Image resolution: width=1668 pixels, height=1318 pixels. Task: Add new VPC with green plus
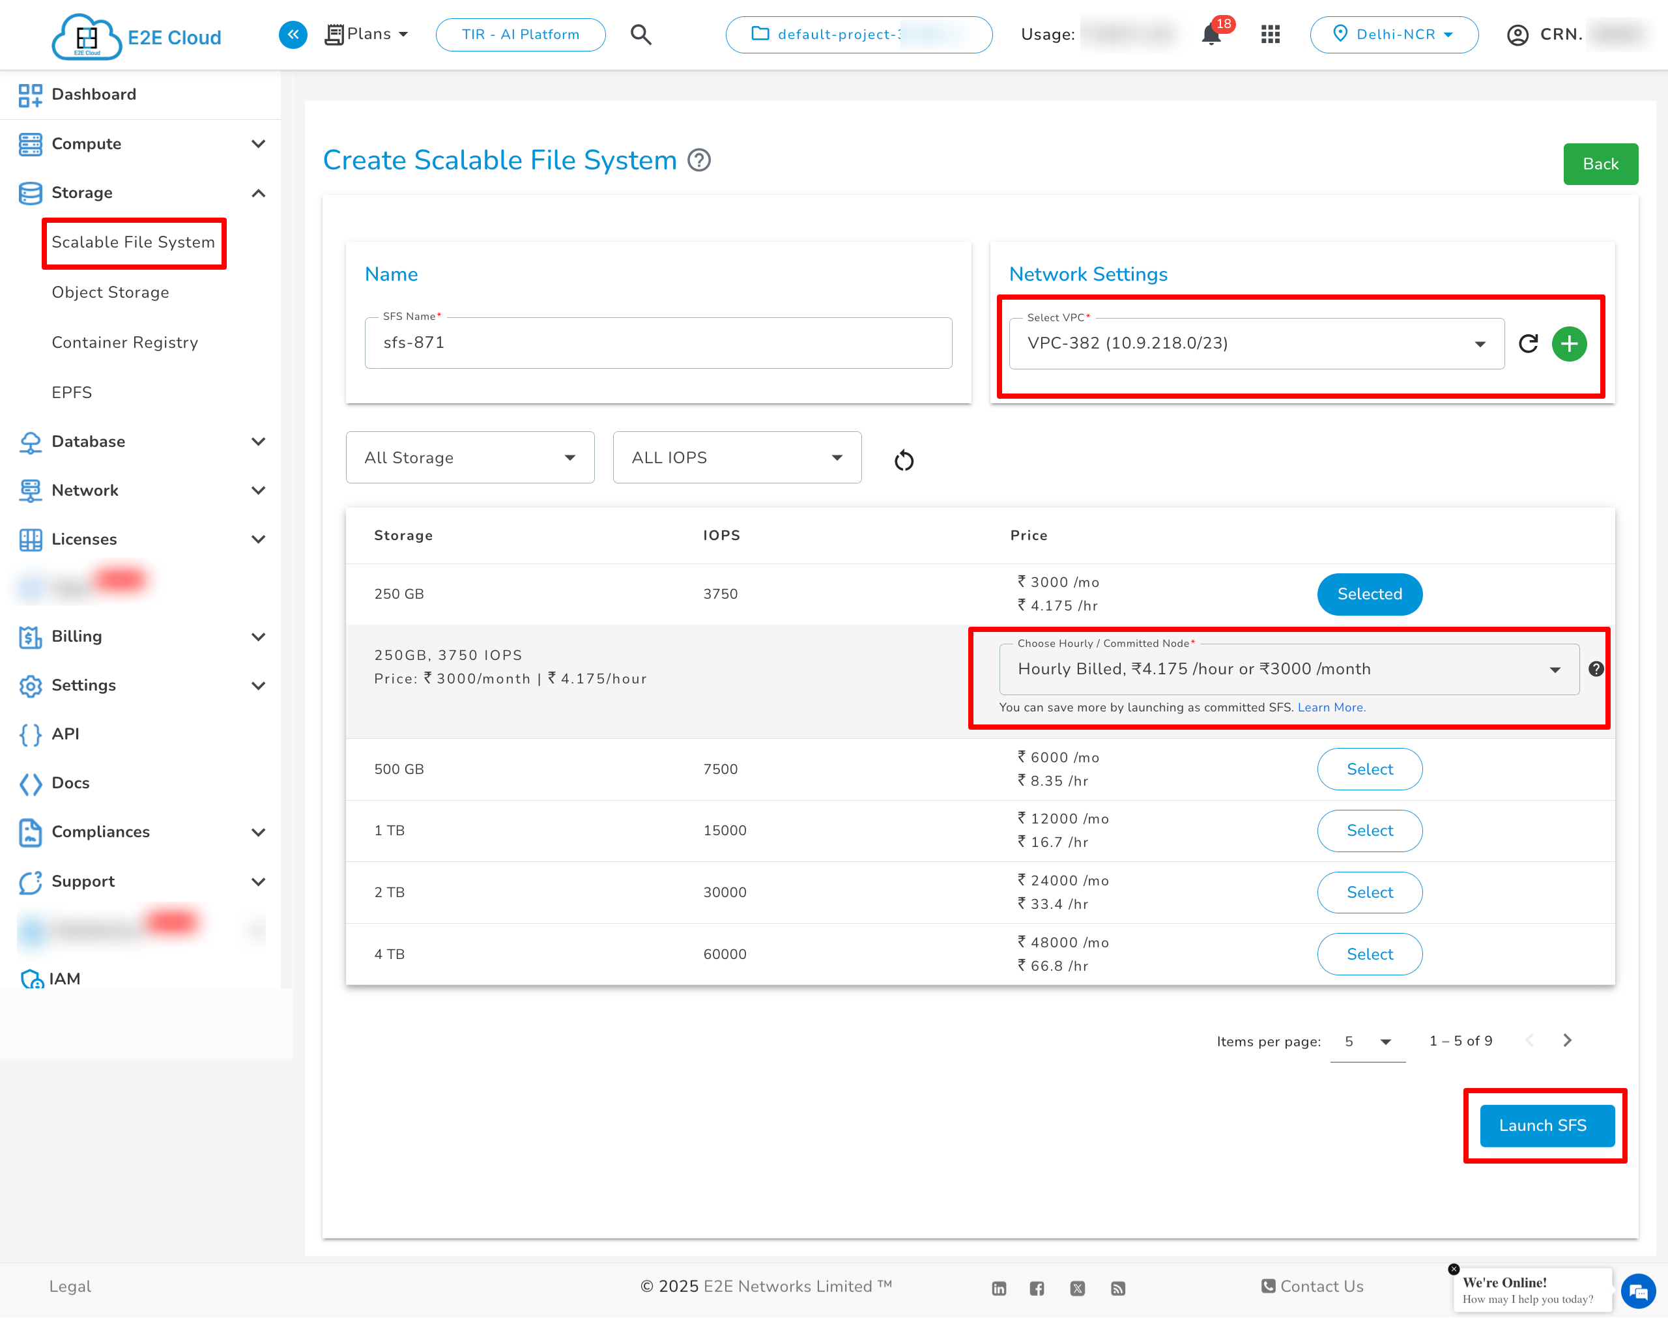pyautogui.click(x=1569, y=344)
